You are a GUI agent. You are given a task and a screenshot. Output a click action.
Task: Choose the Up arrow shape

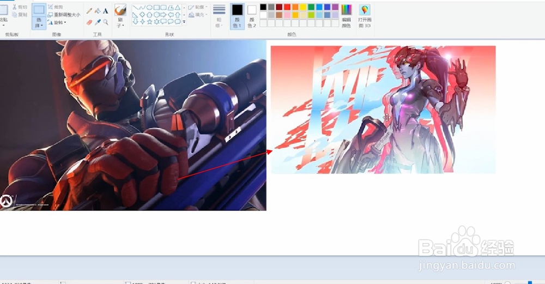tap(178, 15)
